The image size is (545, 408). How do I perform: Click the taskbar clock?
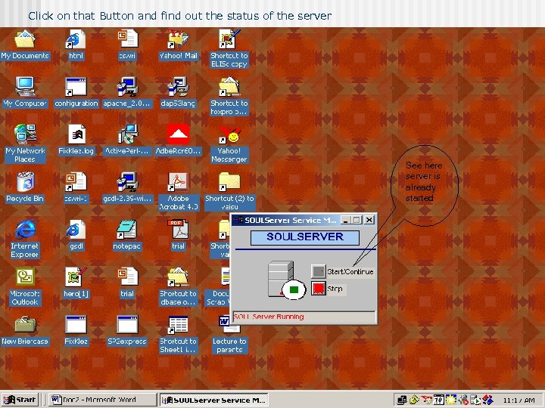[x=519, y=400]
